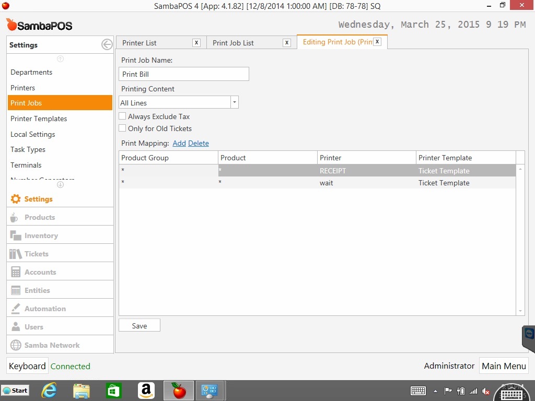Viewport: 535px width, 401px height.
Task: Close the Print Job List tab
Action: [287, 43]
